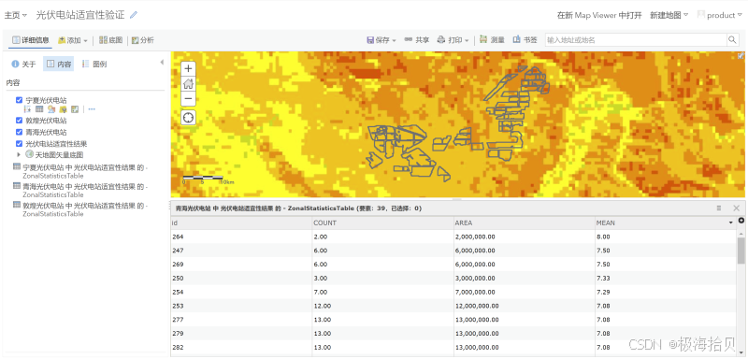The height and width of the screenshot is (359, 748).
Task: Click the 光伏电站适宜性结果 layer name
Action: tap(56, 143)
